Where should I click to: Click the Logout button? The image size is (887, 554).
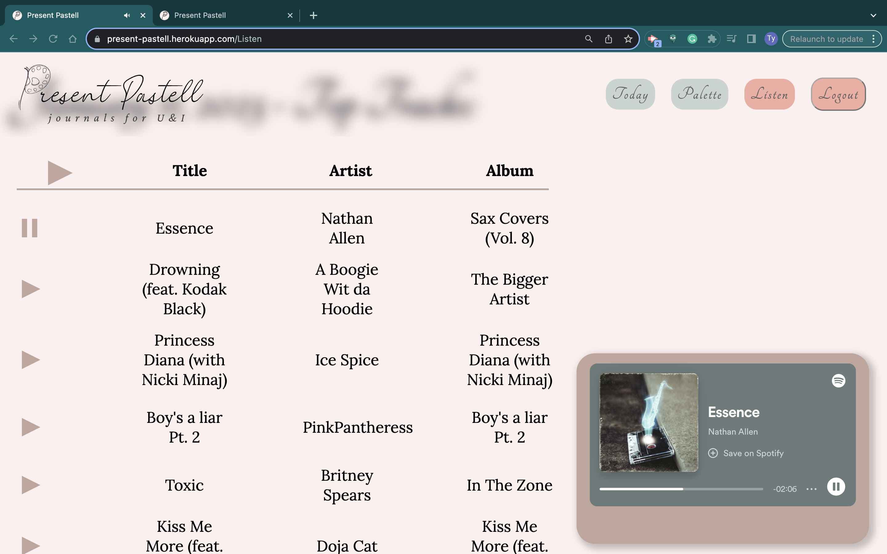pos(838,94)
